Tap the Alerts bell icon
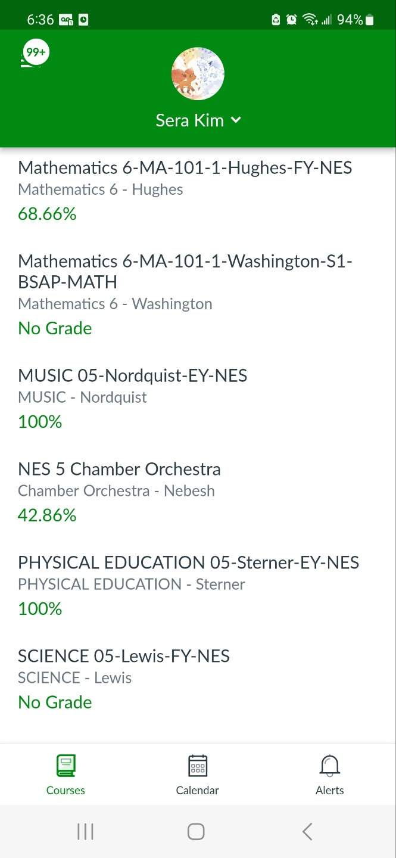Image resolution: width=396 pixels, height=858 pixels. pos(329,766)
